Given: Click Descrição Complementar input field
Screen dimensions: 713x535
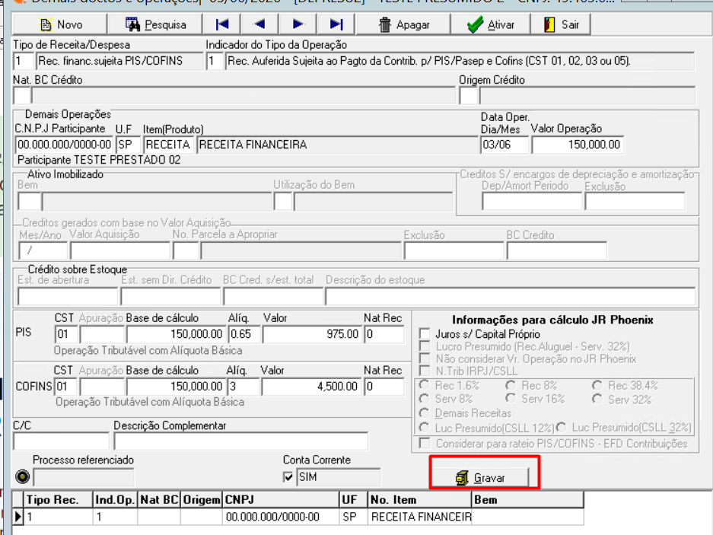Looking at the screenshot, I should pyautogui.click(x=241, y=441).
